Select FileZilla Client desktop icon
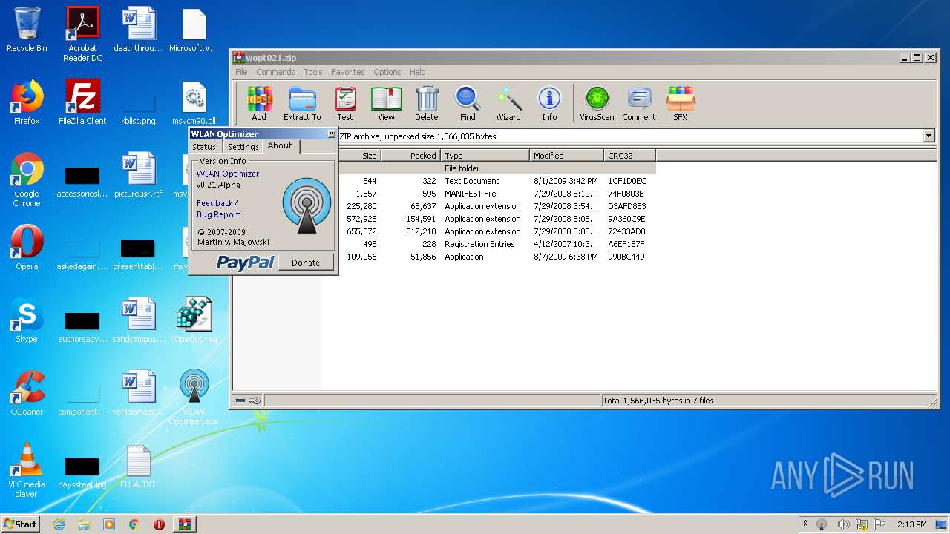This screenshot has width=950, height=534. click(82, 102)
